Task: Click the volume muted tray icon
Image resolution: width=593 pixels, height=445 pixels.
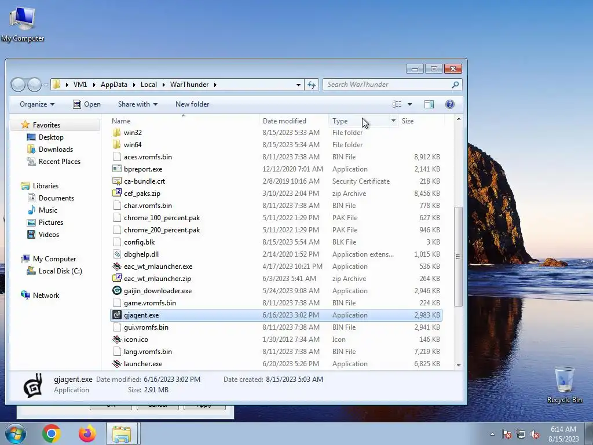Action: pyautogui.click(x=535, y=435)
